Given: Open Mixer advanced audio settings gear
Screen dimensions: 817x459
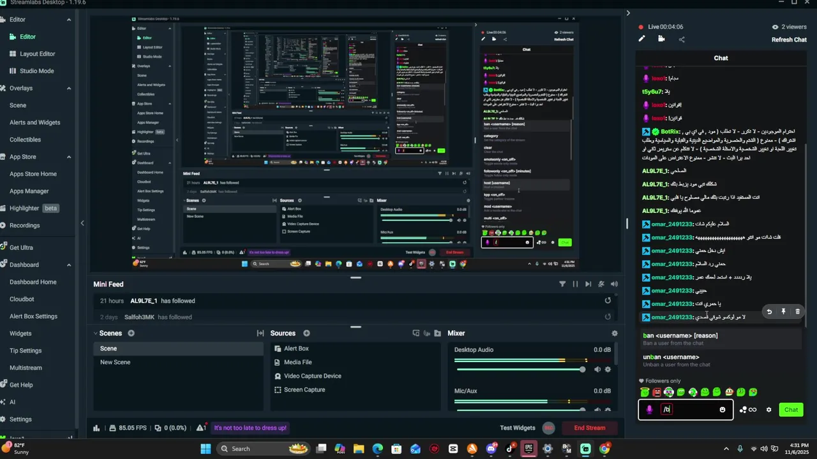Looking at the screenshot, I should 615,333.
